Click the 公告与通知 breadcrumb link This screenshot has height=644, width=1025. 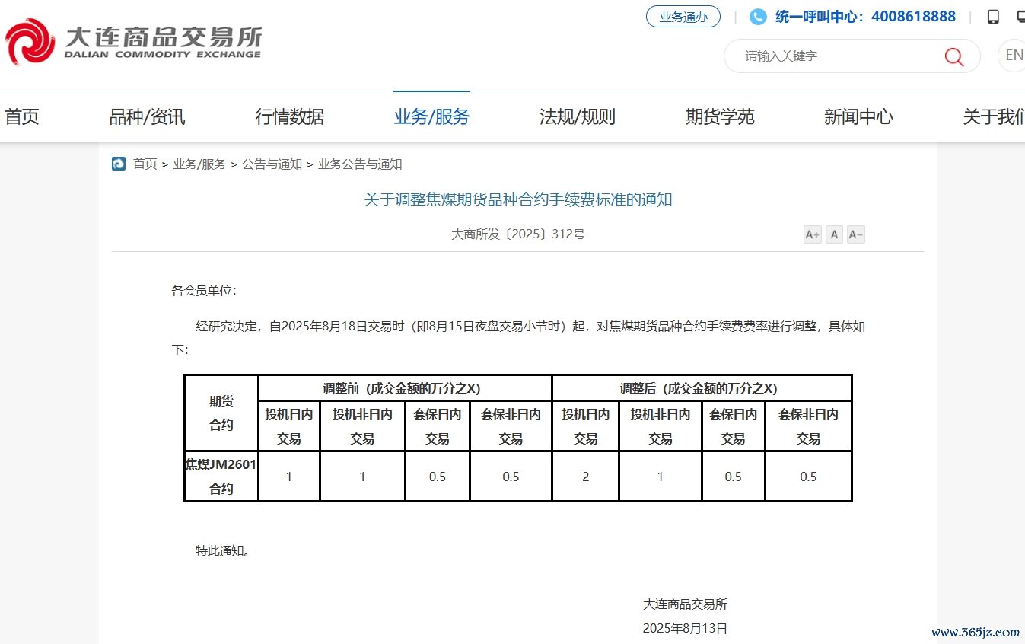tap(272, 164)
